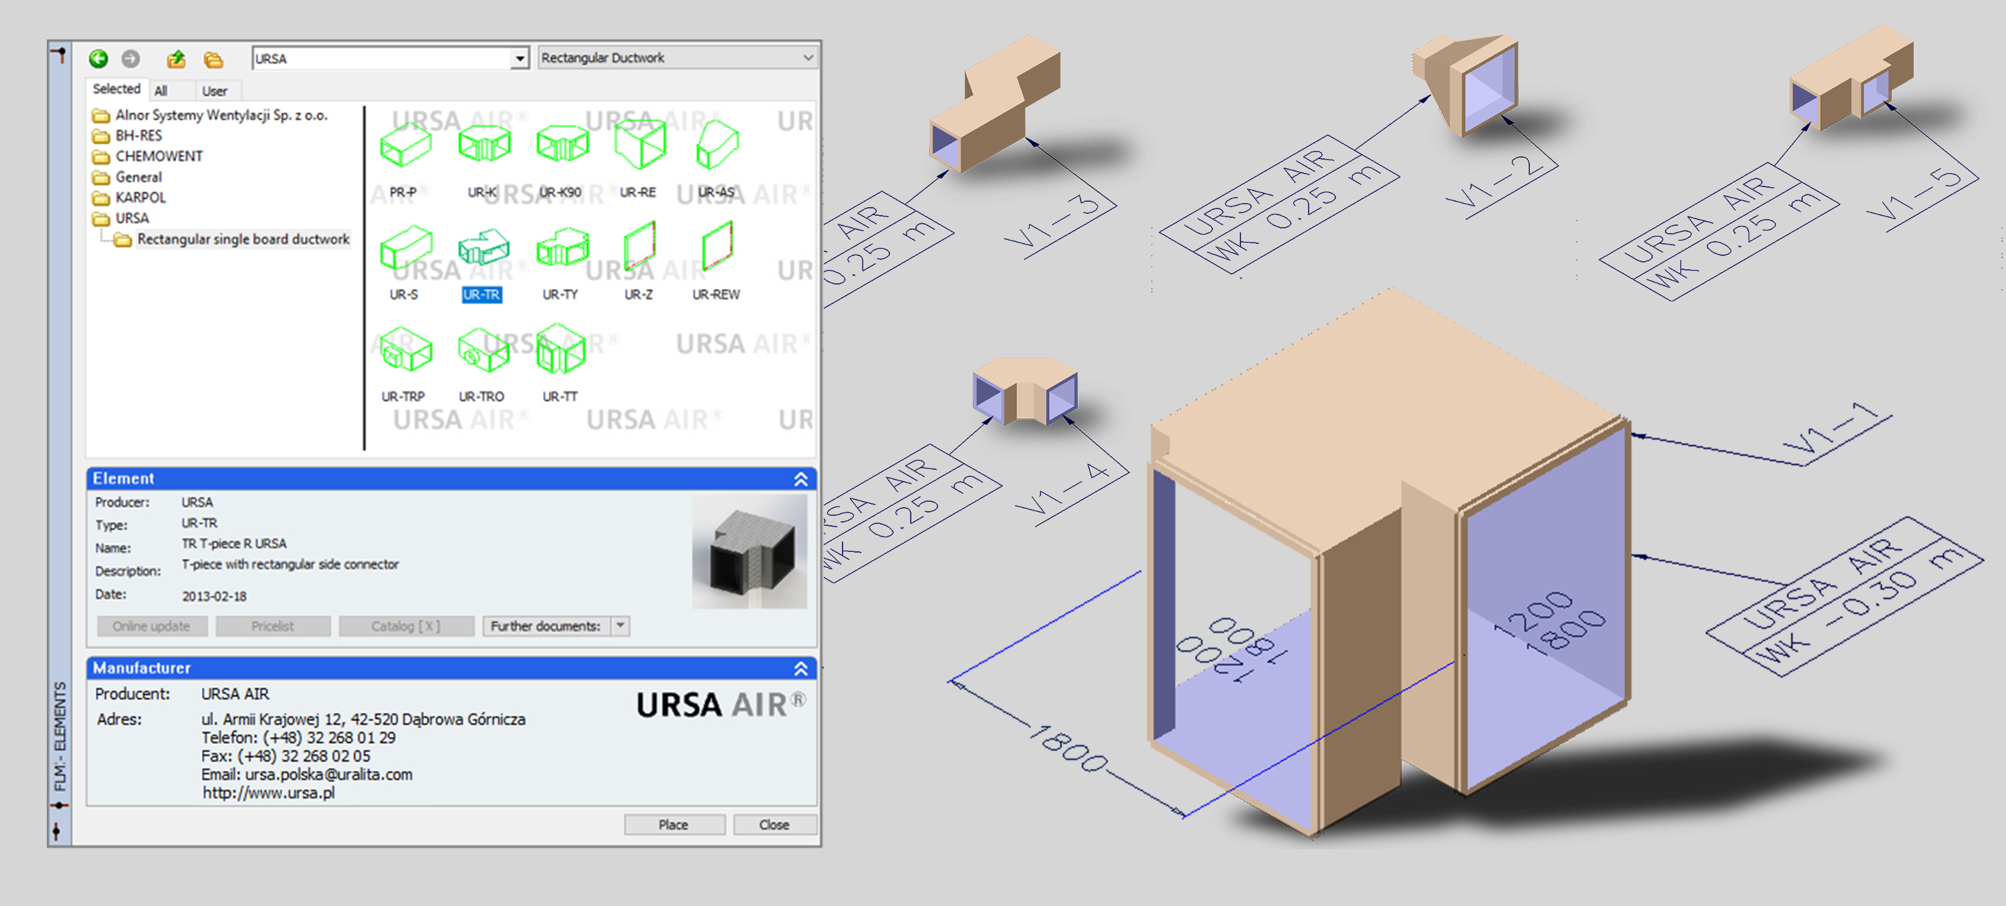Viewport: 2006px width, 906px height.
Task: Click the pin icon atop the side strip
Action: click(60, 55)
